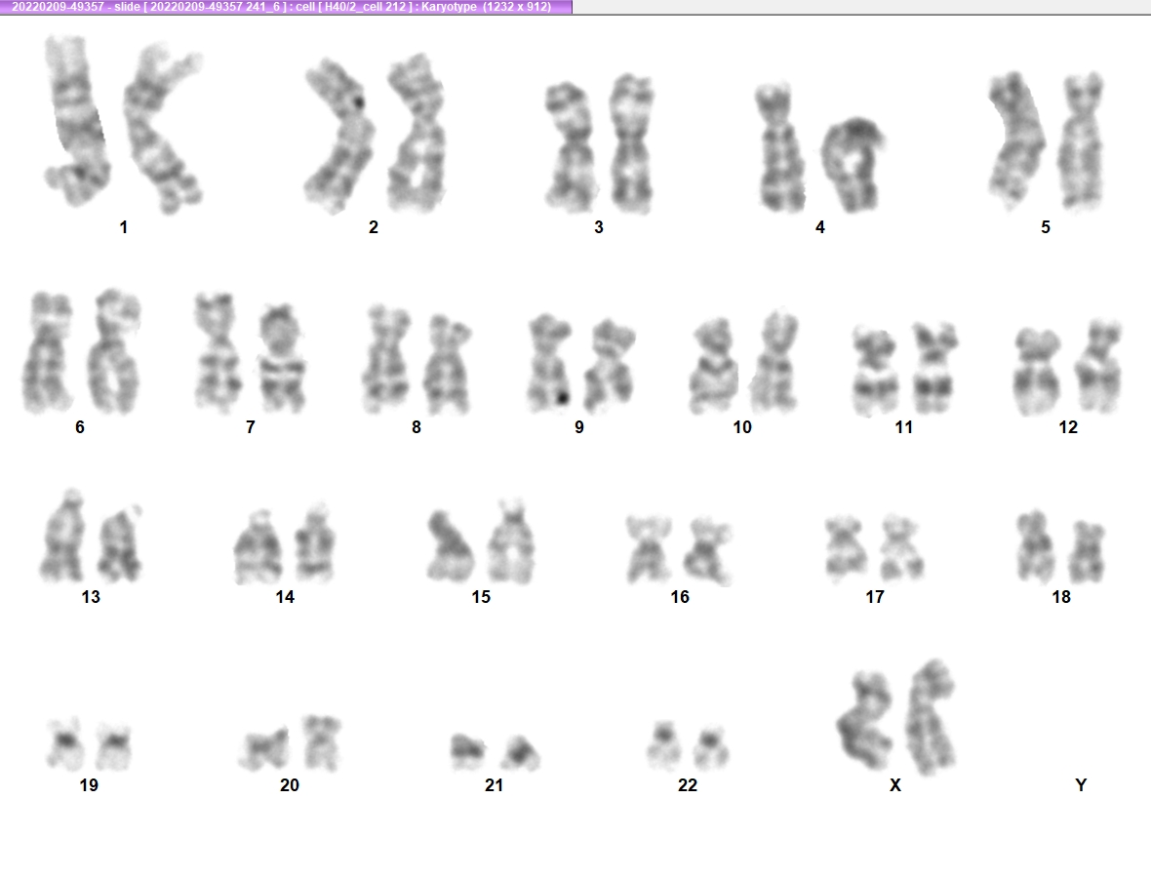
Task: Click the curled chromosome 4 homolog
Action: click(x=853, y=165)
